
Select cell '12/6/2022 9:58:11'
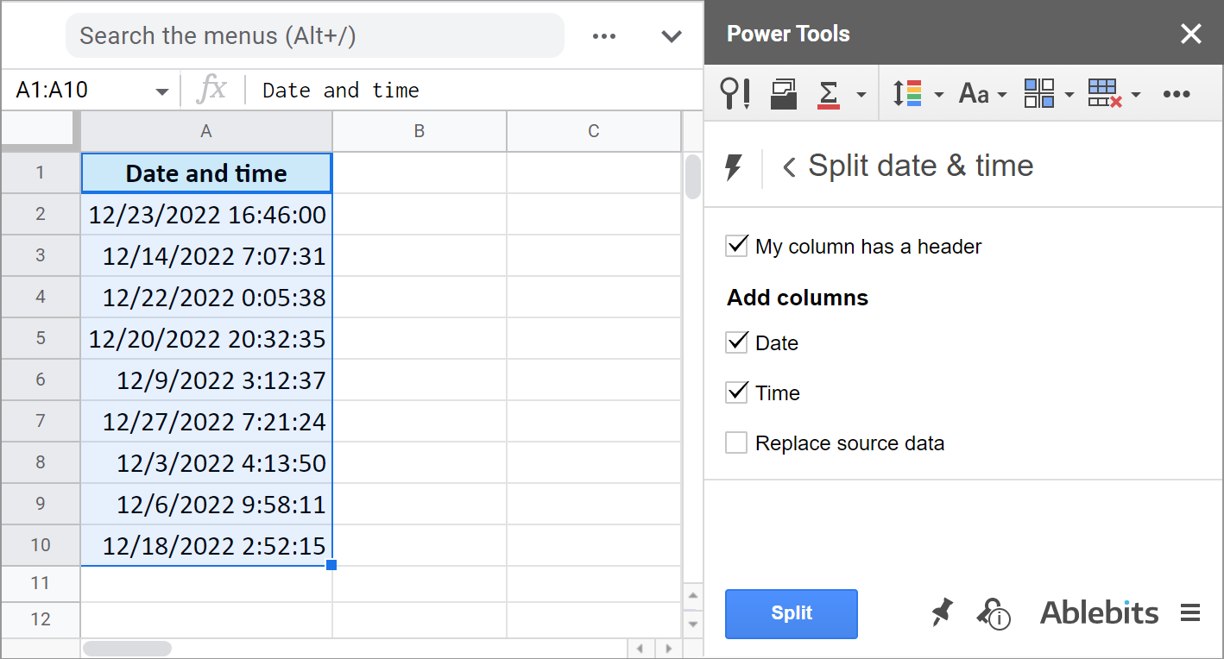click(206, 504)
